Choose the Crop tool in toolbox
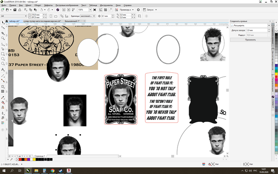Viewport: 278px width, 174px height. 3,33
